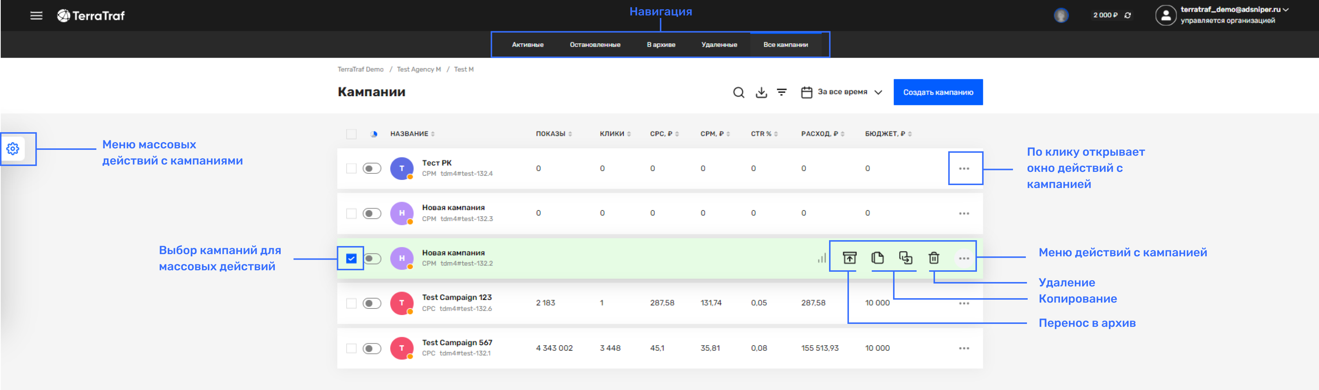Refresh the 2 000 ₽ balance
This screenshot has height=390, width=1319.
coord(1127,15)
